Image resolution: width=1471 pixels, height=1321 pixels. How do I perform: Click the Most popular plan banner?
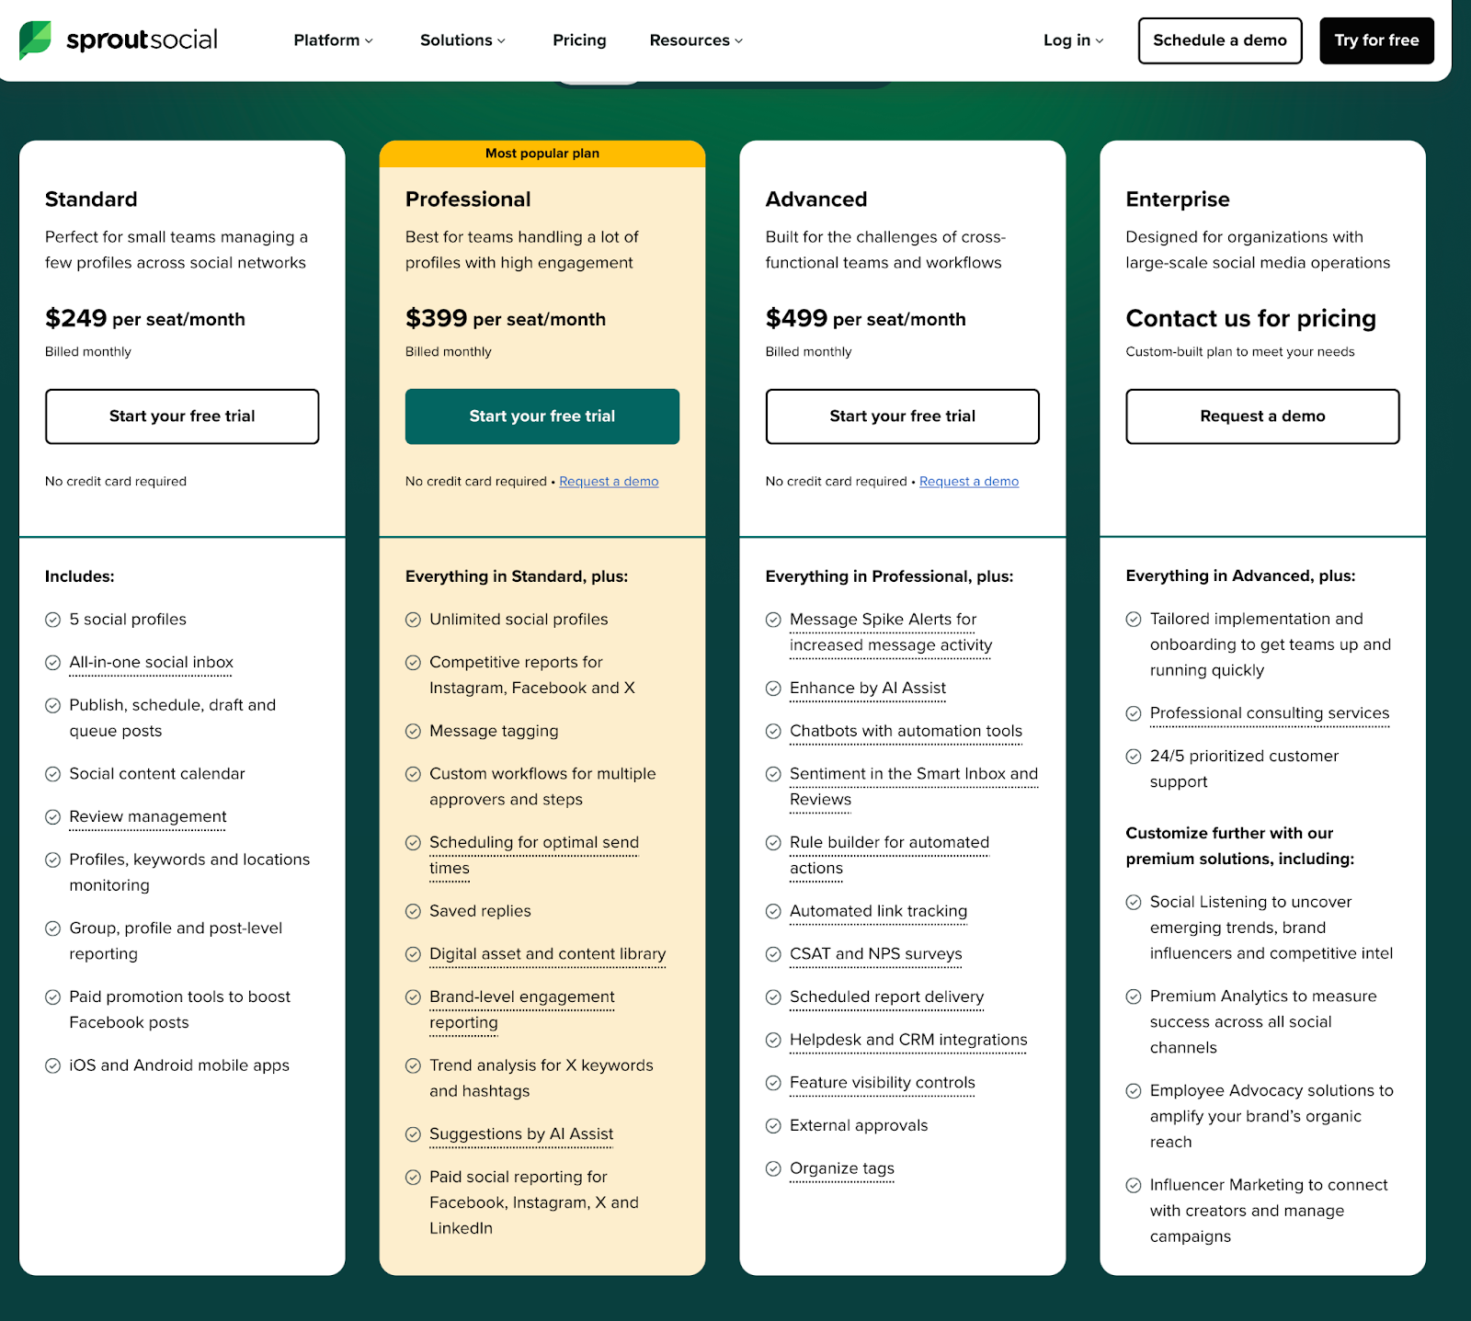point(542,154)
